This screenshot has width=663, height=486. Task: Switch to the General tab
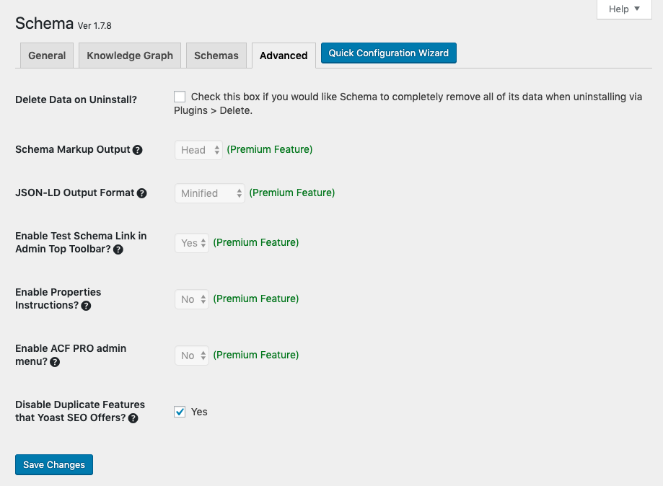(x=47, y=56)
